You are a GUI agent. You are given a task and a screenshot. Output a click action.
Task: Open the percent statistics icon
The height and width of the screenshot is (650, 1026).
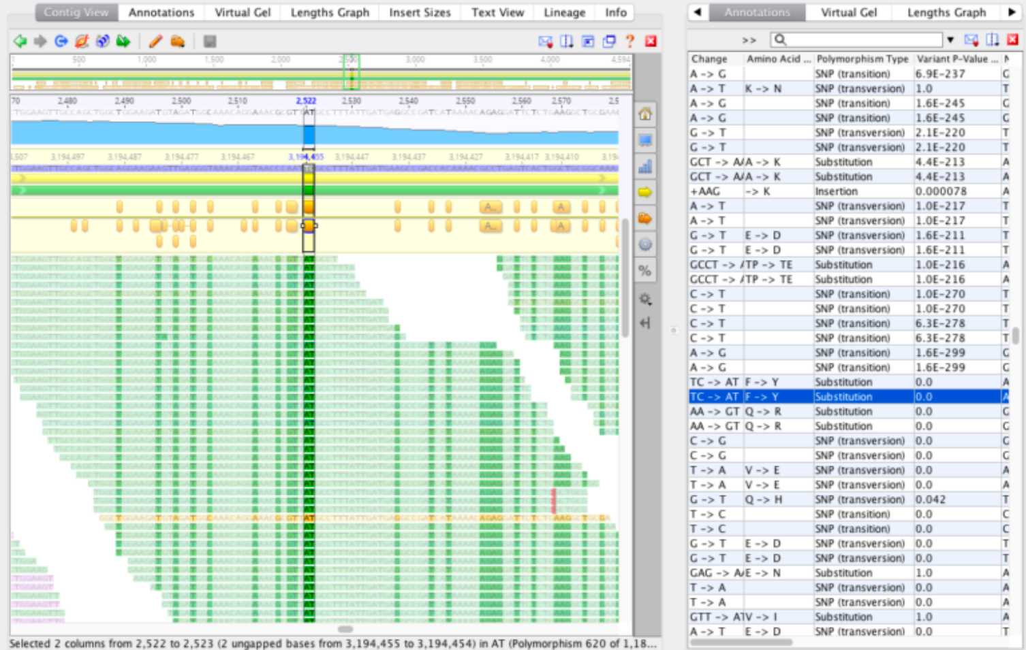click(x=645, y=271)
